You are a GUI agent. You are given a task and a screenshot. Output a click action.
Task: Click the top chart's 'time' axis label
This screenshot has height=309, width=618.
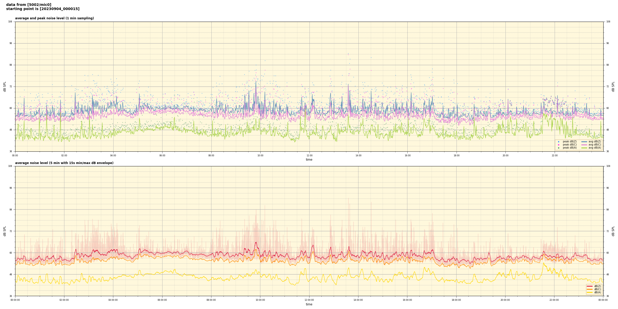(x=309, y=160)
